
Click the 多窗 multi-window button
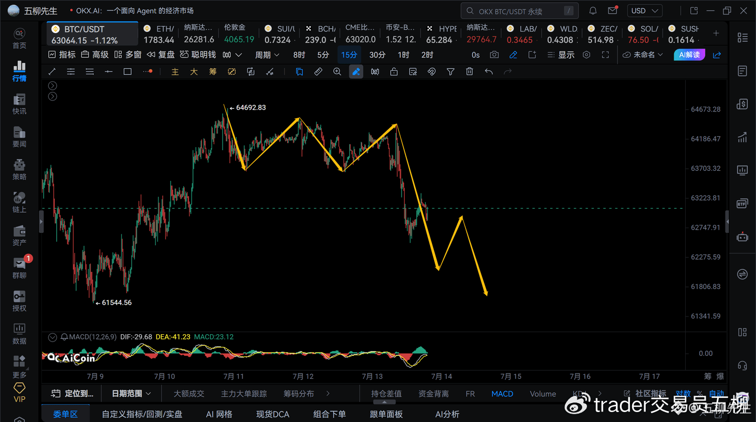(128, 55)
